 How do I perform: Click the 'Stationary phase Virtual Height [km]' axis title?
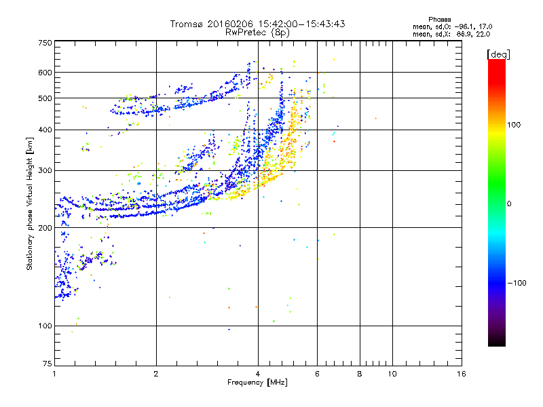[30, 203]
